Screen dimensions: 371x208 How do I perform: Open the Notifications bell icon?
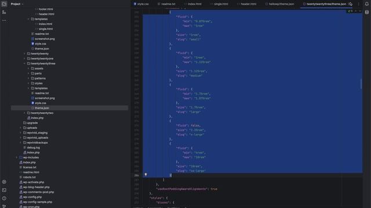tap(367, 4)
